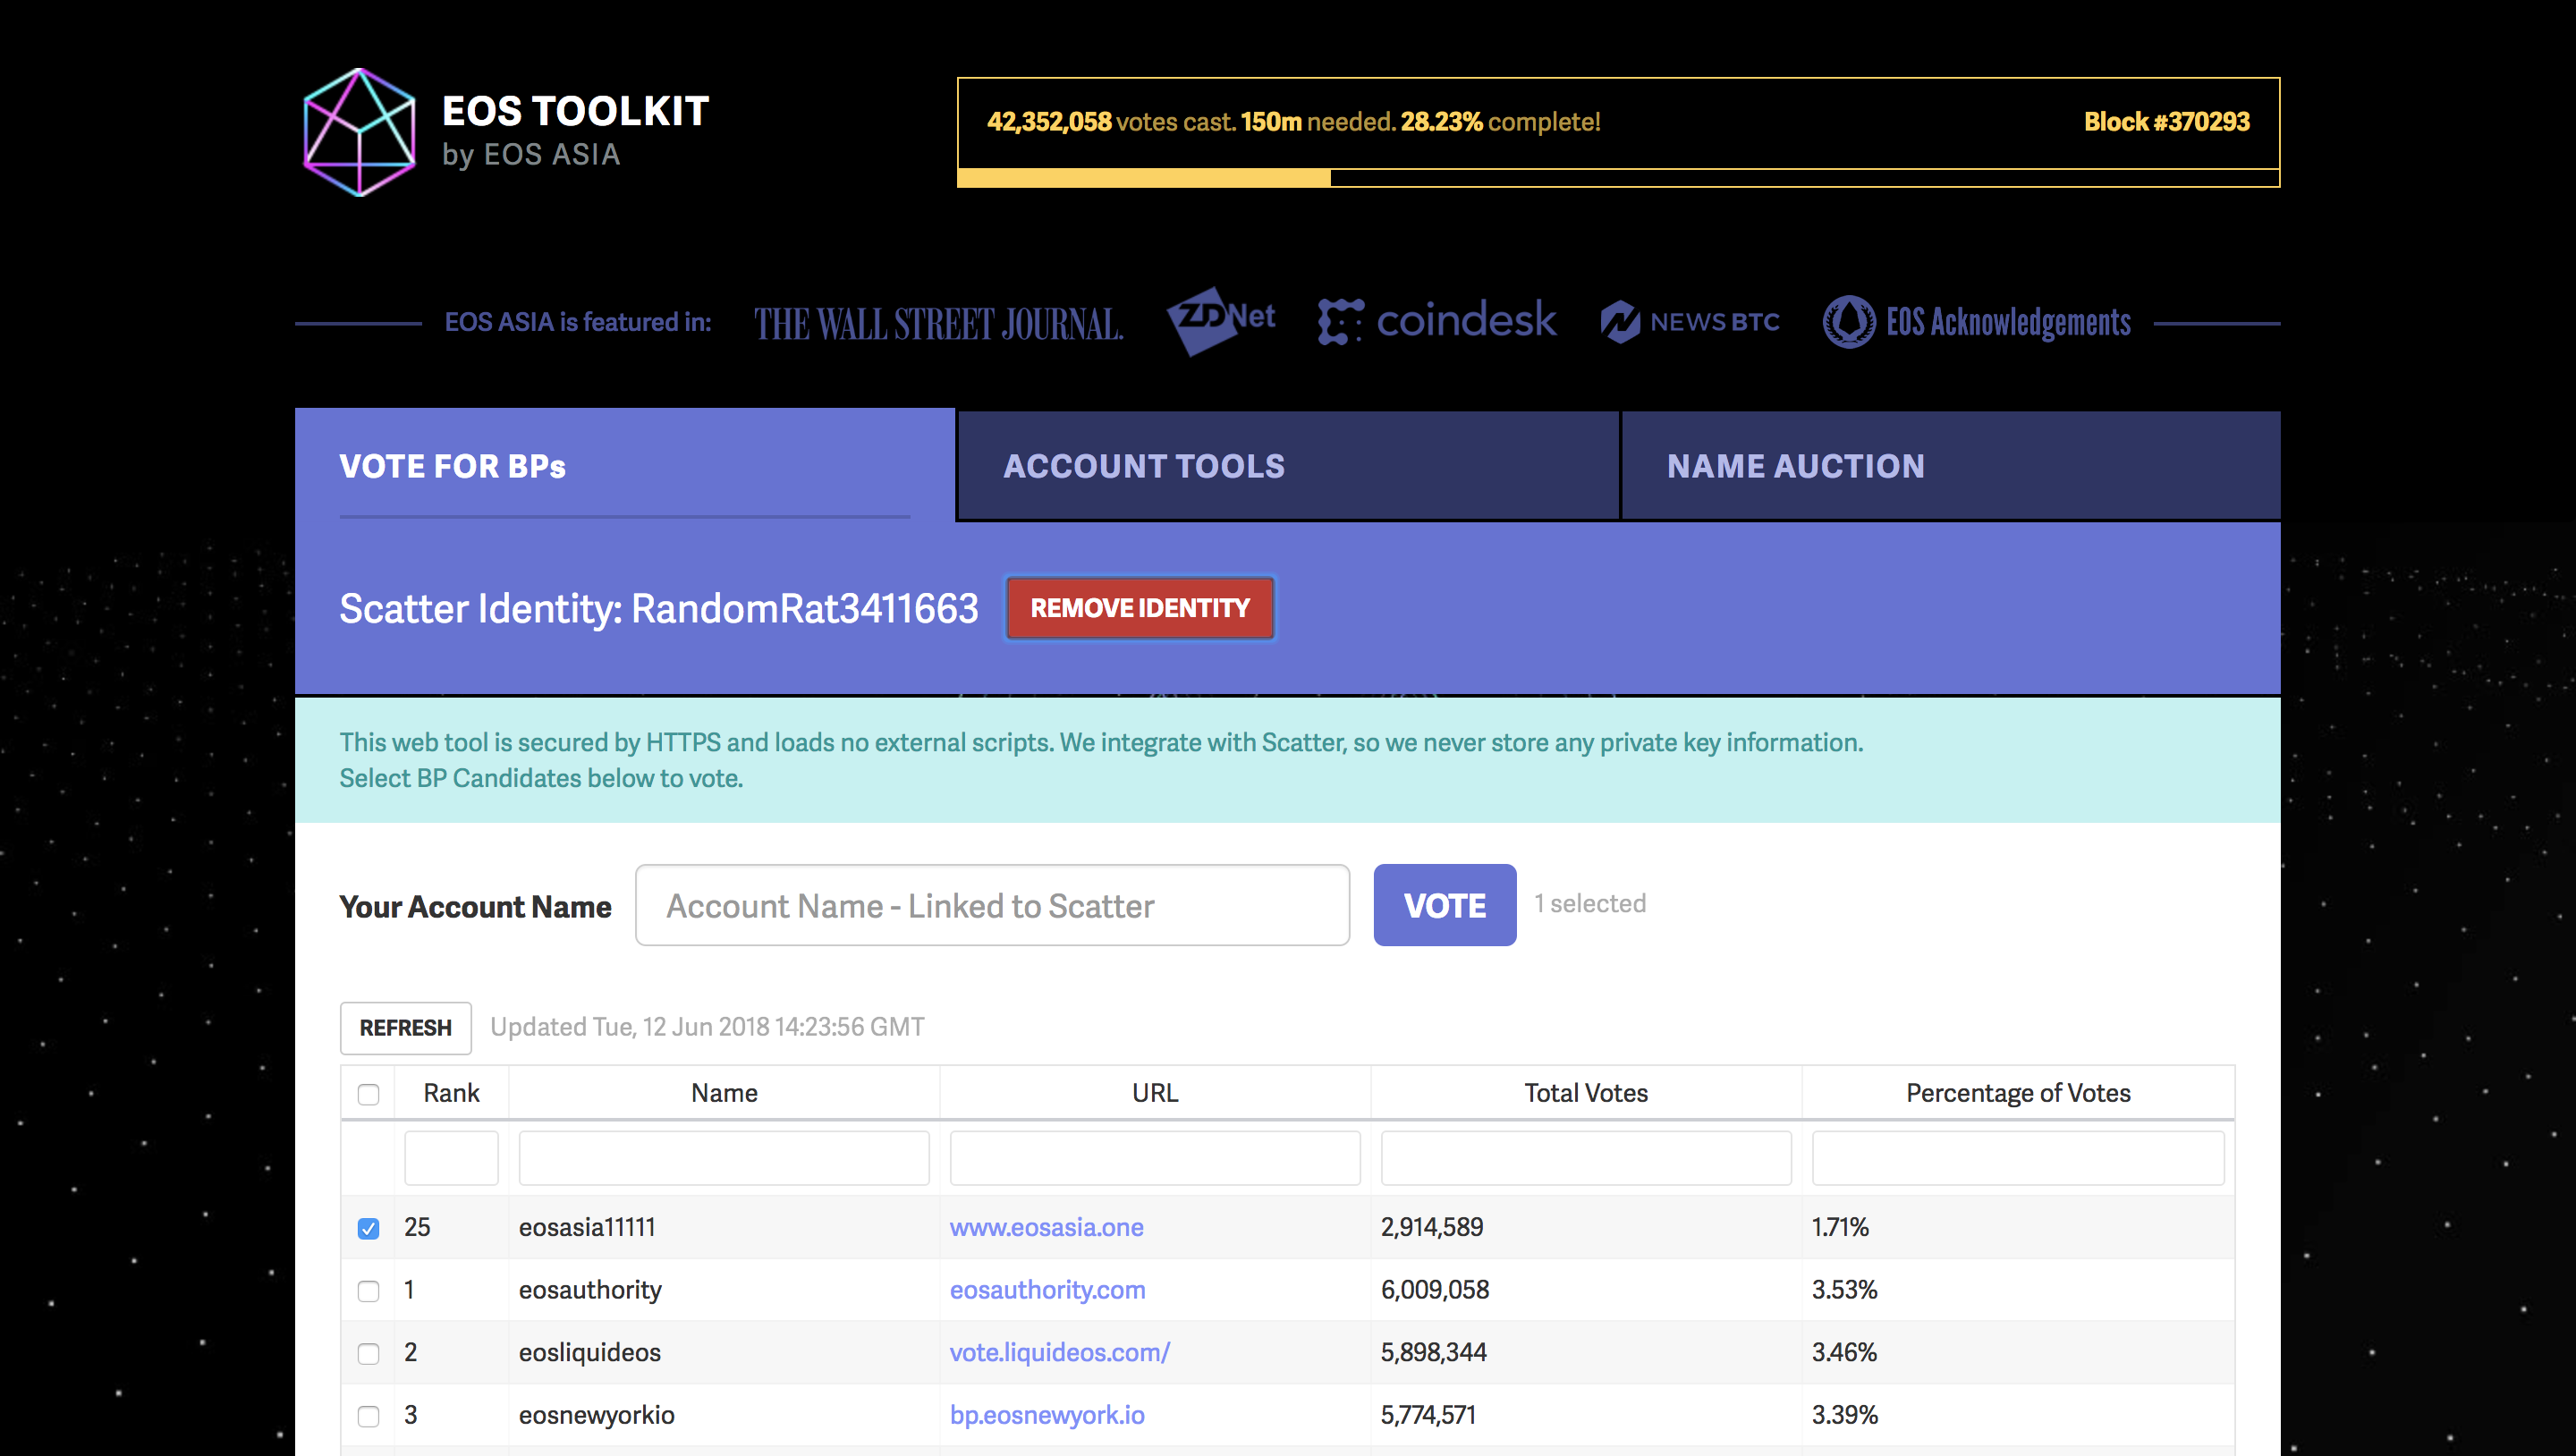Uncheck the eosasia11111 candidate checkbox
The image size is (2576, 1456).
pyautogui.click(x=368, y=1228)
